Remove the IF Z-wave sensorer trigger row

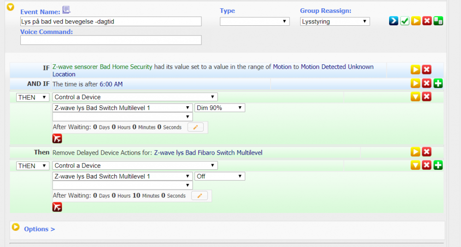(427, 69)
